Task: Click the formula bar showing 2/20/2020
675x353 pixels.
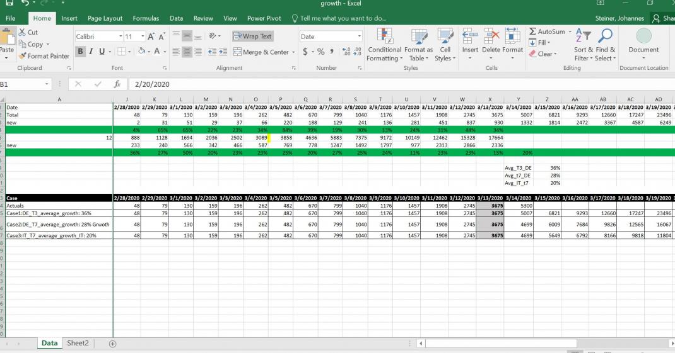Action: (379, 84)
